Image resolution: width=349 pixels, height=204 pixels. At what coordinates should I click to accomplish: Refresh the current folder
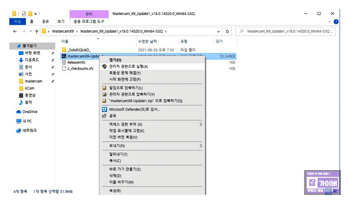click(227, 31)
